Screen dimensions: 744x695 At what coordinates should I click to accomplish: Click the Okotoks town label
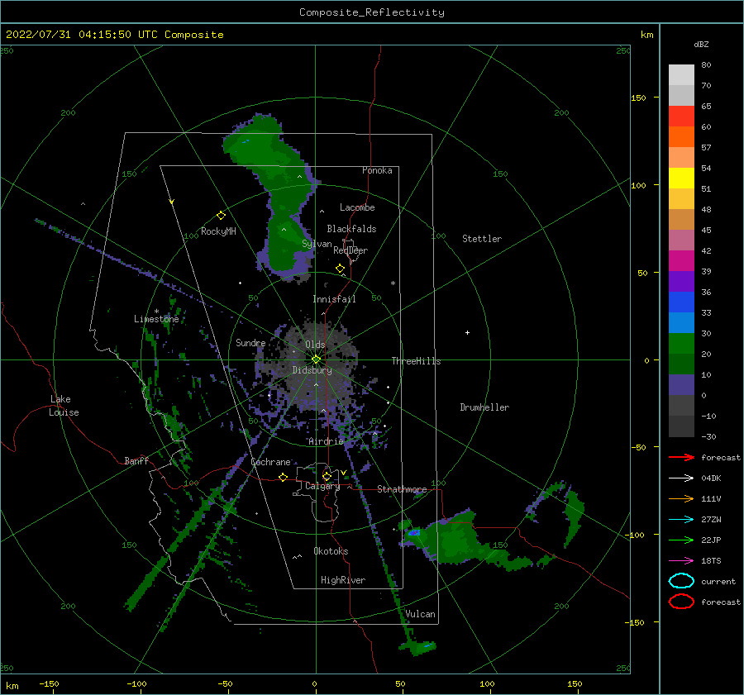click(x=331, y=551)
